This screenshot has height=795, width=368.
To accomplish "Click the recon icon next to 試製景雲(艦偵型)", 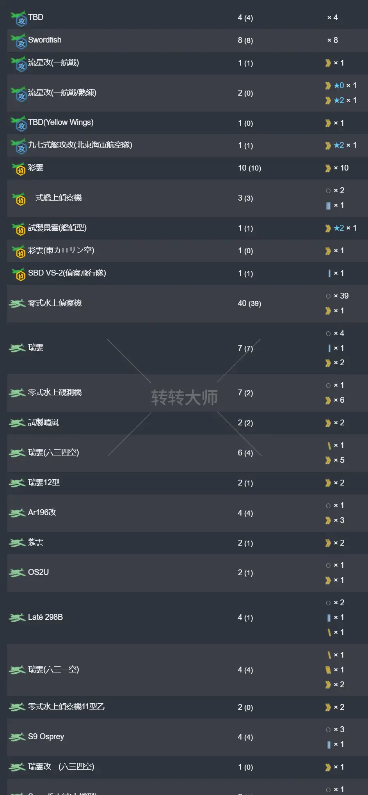I will point(18,228).
